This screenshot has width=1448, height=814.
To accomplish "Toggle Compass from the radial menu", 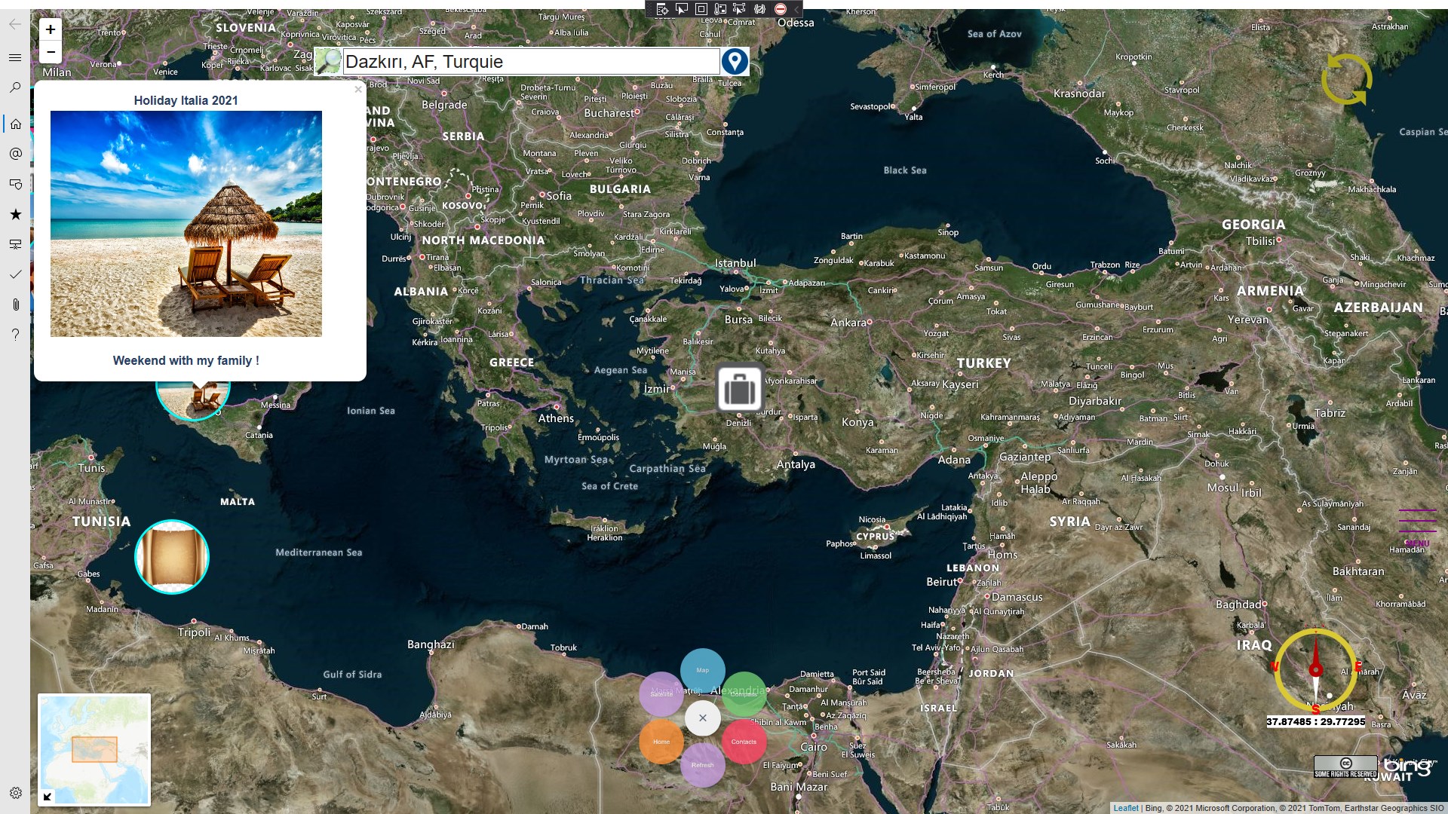I will [x=744, y=694].
